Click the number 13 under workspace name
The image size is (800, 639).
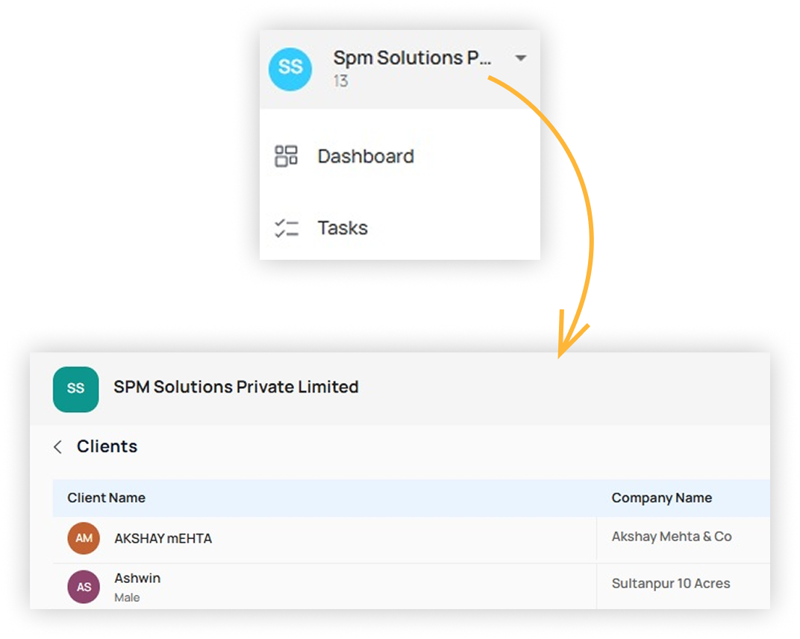pos(340,81)
